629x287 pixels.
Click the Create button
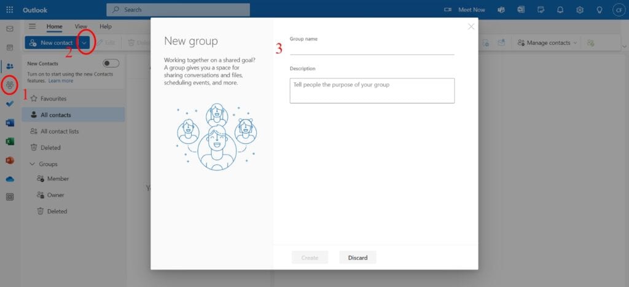310,258
